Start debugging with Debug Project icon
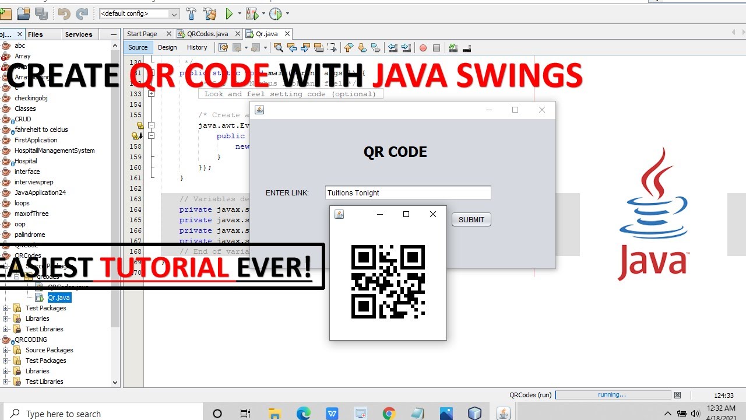The height and width of the screenshot is (420, 746). (x=252, y=13)
